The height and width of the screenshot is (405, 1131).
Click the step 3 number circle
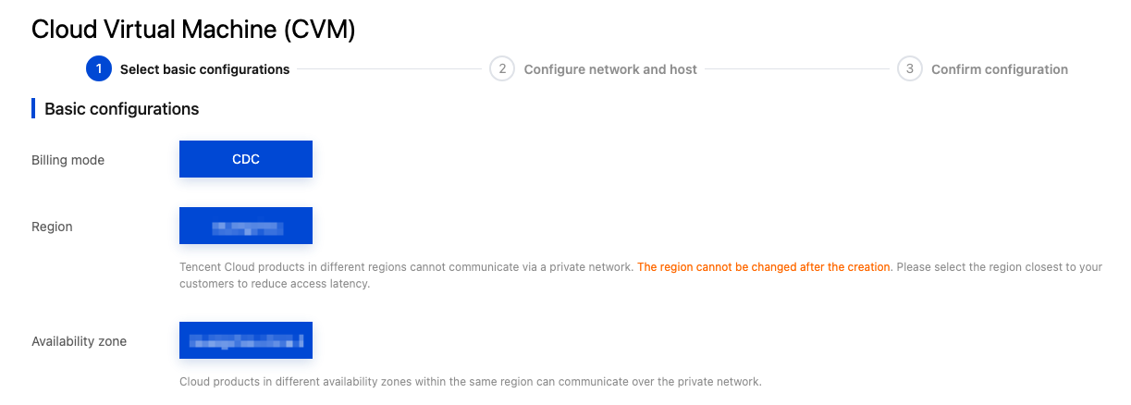(909, 69)
